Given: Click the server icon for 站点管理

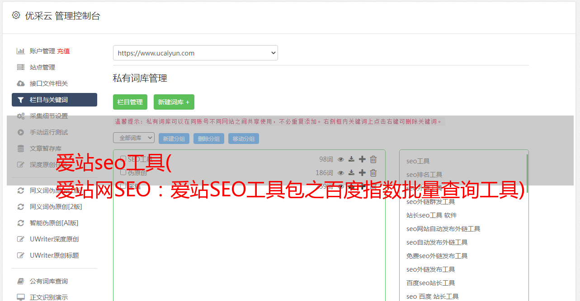Looking at the screenshot, I should click(x=20, y=67).
